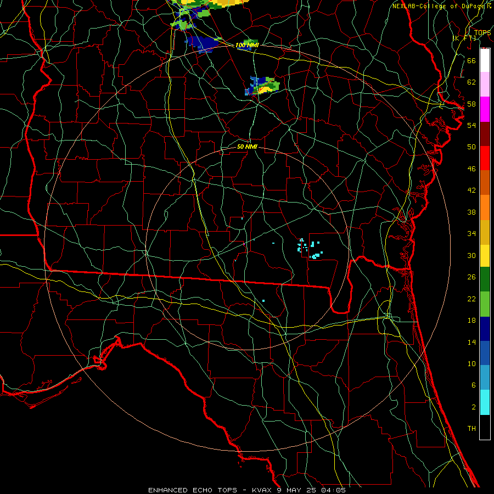
Task: Click the "6" legend value
Action: click(x=473, y=385)
